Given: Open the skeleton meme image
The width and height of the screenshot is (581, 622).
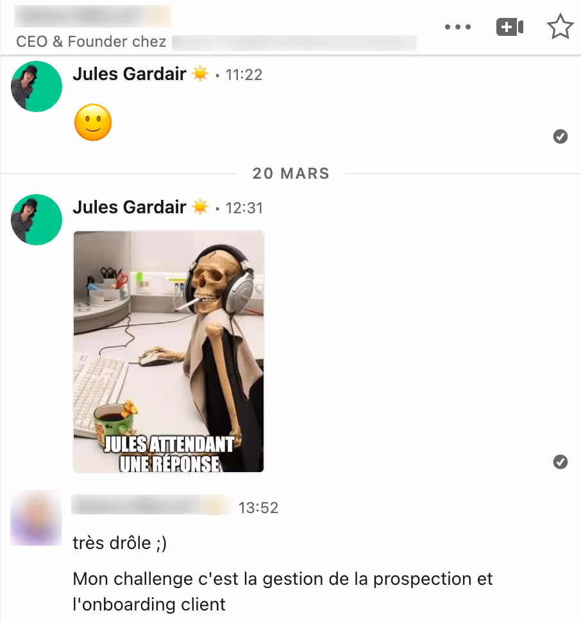Looking at the screenshot, I should (169, 352).
